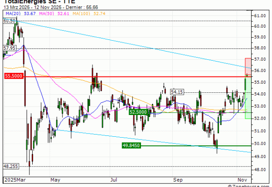Image resolution: width=272 pixels, height=187 pixels.
Task: Click the May x-axis label
Action: [x=55, y=180]
